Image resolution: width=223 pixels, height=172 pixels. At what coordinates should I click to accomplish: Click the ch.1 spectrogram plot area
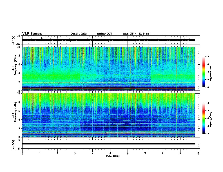(x=109, y=69)
